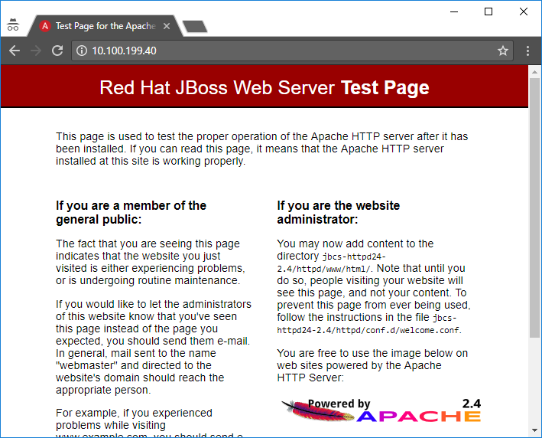Select the Test Page for the Apache tab
The image size is (542, 438).
(x=105, y=26)
